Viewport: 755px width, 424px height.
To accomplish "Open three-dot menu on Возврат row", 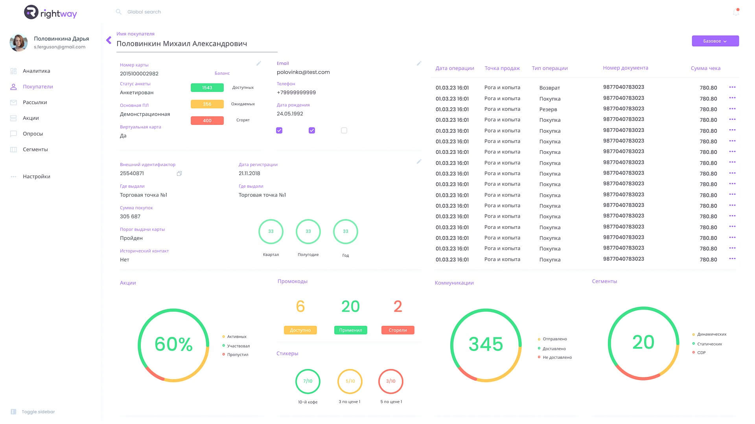I will (x=732, y=87).
